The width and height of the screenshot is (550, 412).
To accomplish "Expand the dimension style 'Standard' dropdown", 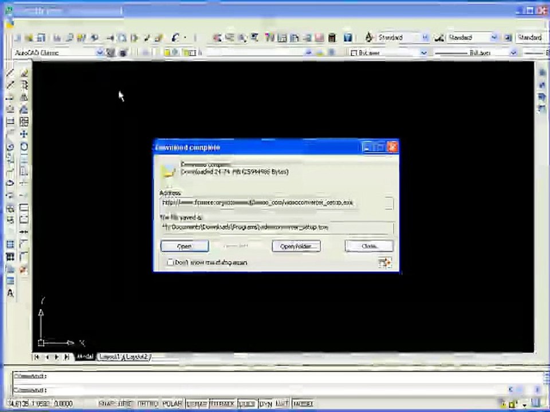I will coord(494,38).
